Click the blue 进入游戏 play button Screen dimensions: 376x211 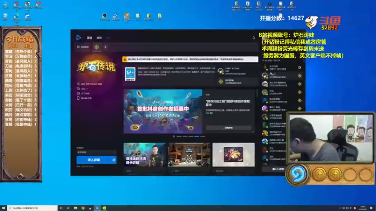[x=94, y=160]
